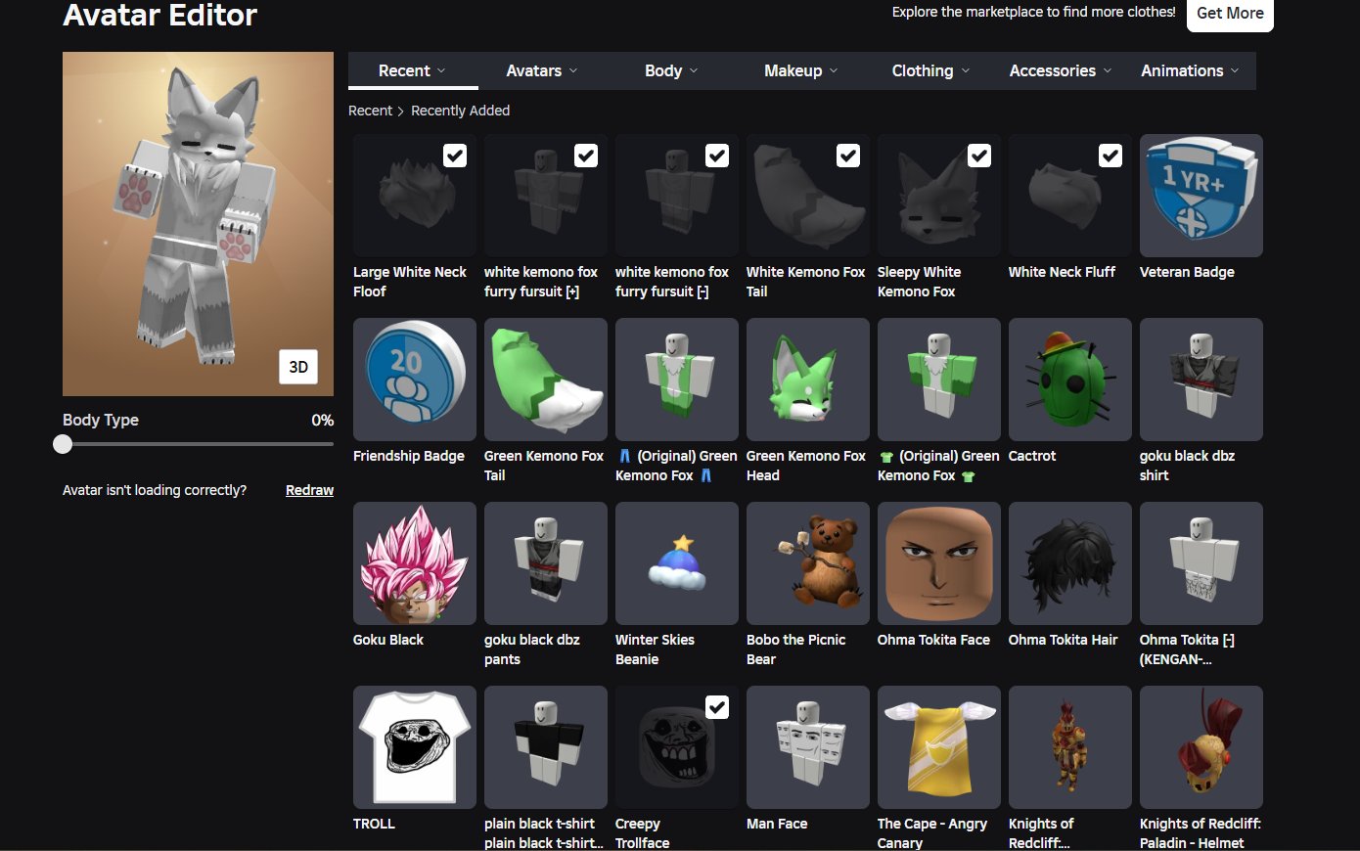1360x851 pixels.
Task: Click the Cactrot item name label
Action: (x=1032, y=456)
